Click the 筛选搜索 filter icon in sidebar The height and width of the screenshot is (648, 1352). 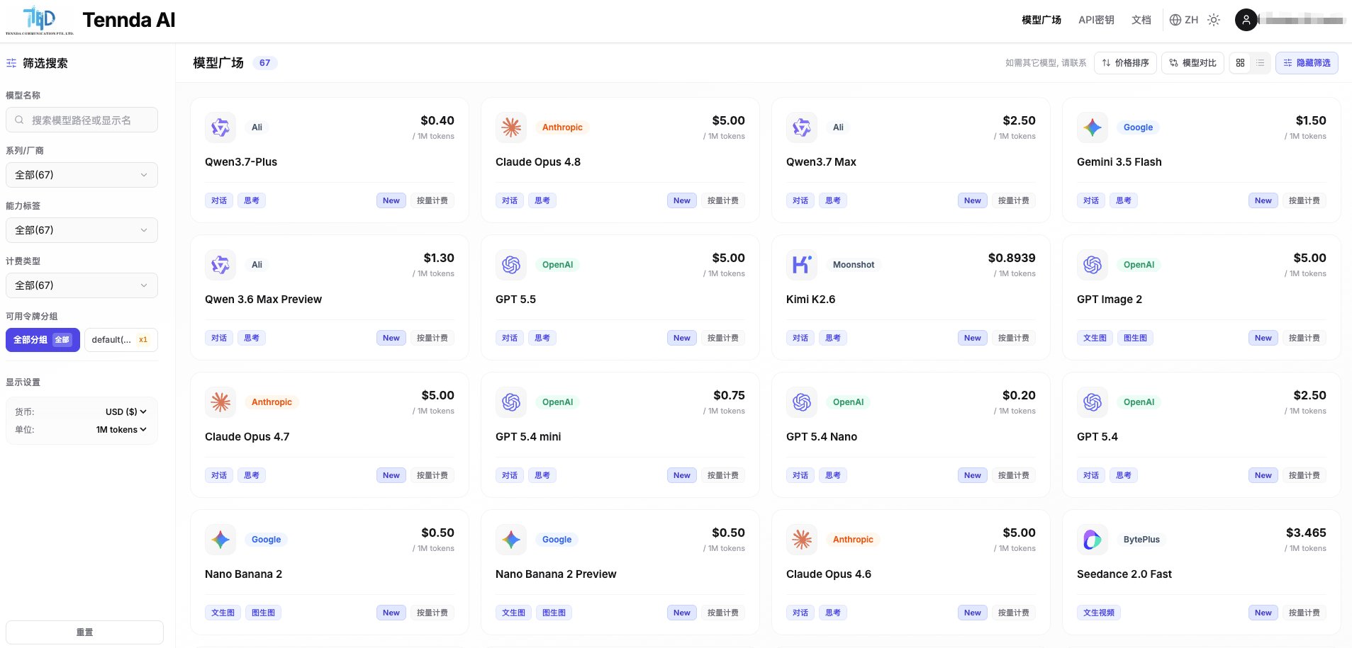point(11,63)
